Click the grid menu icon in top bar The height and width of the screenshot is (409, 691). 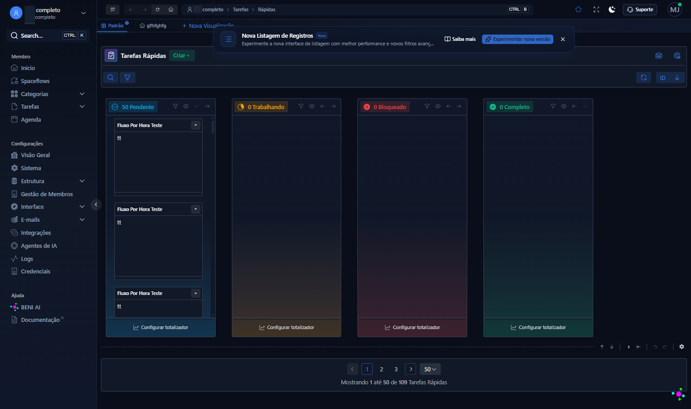[x=113, y=9]
